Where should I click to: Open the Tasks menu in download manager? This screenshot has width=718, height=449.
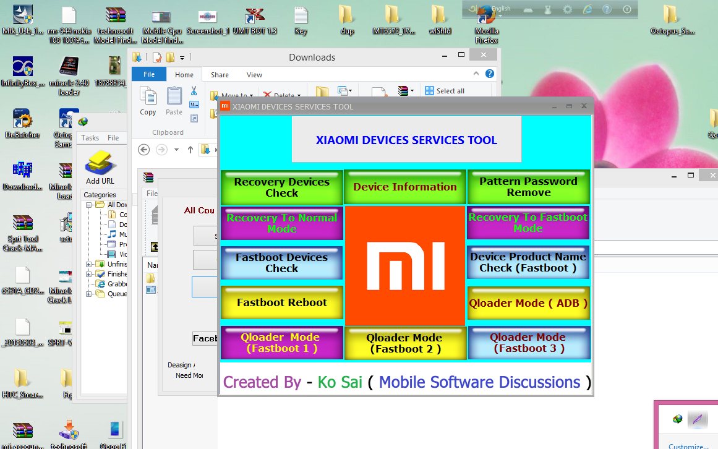(x=90, y=138)
